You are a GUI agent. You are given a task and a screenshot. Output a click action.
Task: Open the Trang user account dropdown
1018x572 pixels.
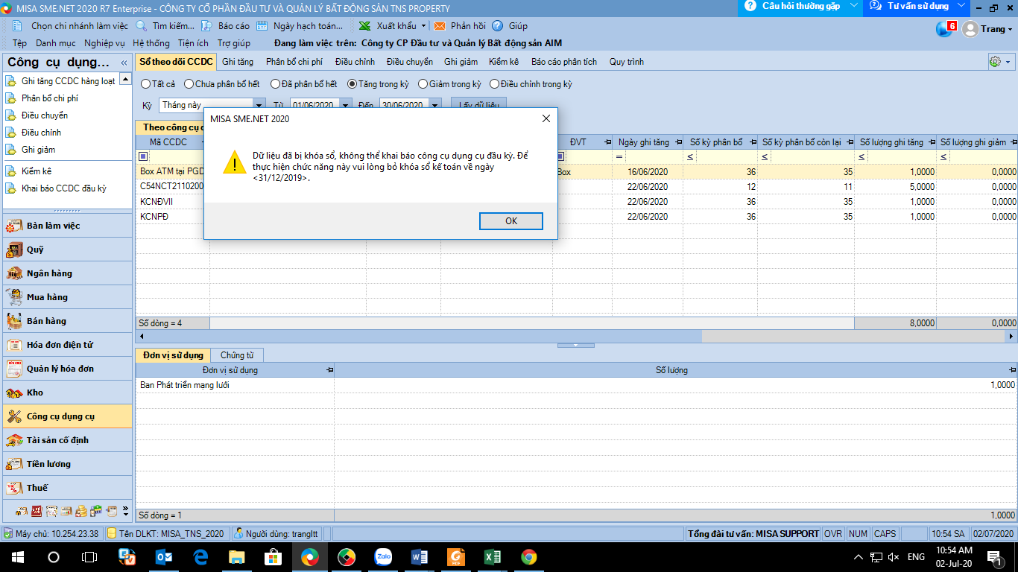[x=987, y=29]
